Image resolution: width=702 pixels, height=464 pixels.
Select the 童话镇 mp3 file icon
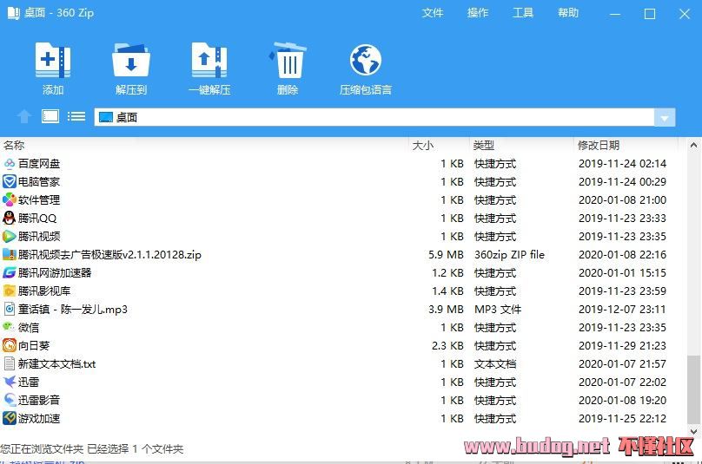tap(9, 310)
